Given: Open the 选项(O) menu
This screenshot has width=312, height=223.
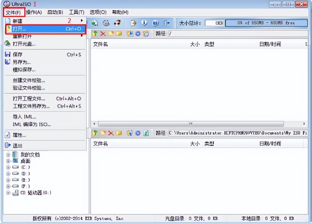Looking at the screenshot, I should 98,12.
